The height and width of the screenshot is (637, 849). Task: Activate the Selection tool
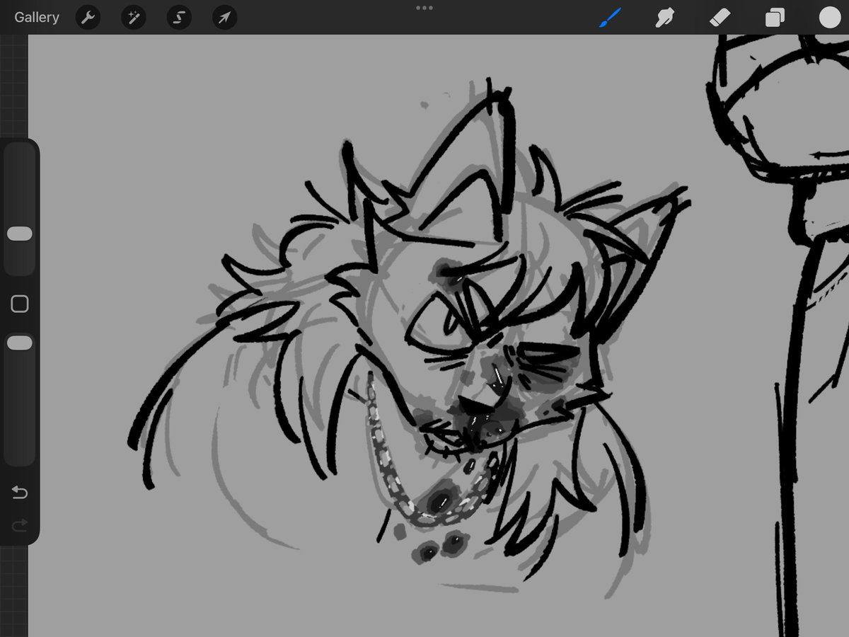point(179,17)
